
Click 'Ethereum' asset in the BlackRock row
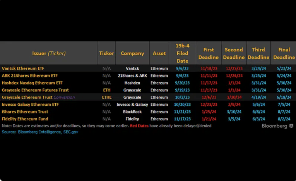click(159, 112)
